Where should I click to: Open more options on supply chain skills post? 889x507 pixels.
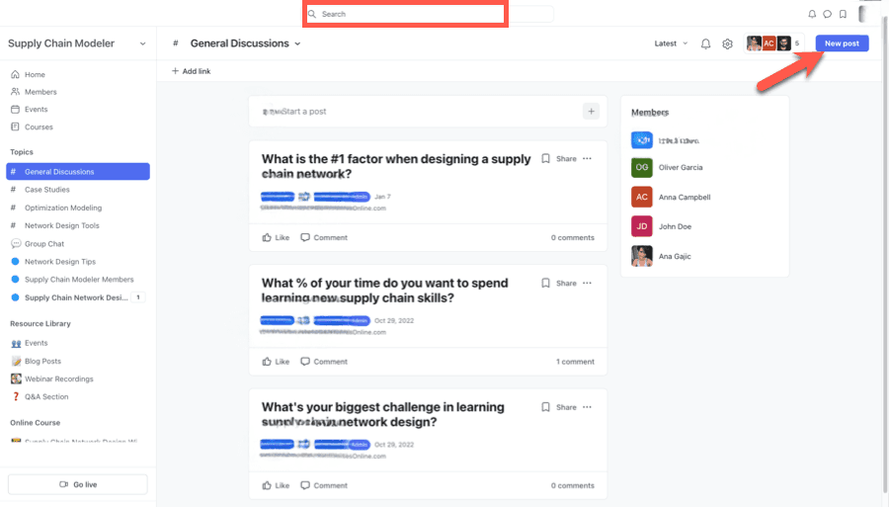pos(587,283)
